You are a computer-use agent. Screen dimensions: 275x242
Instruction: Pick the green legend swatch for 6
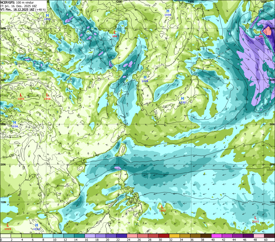(37, 236)
